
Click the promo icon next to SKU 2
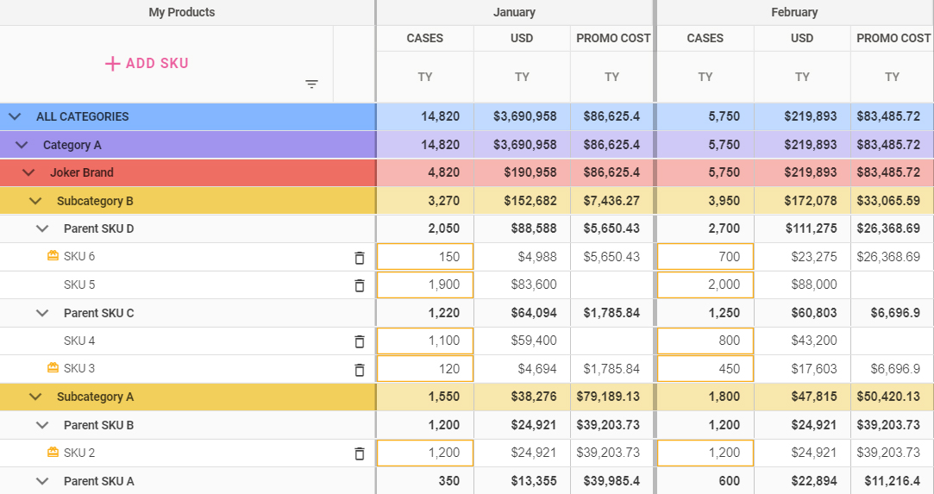[x=53, y=453]
